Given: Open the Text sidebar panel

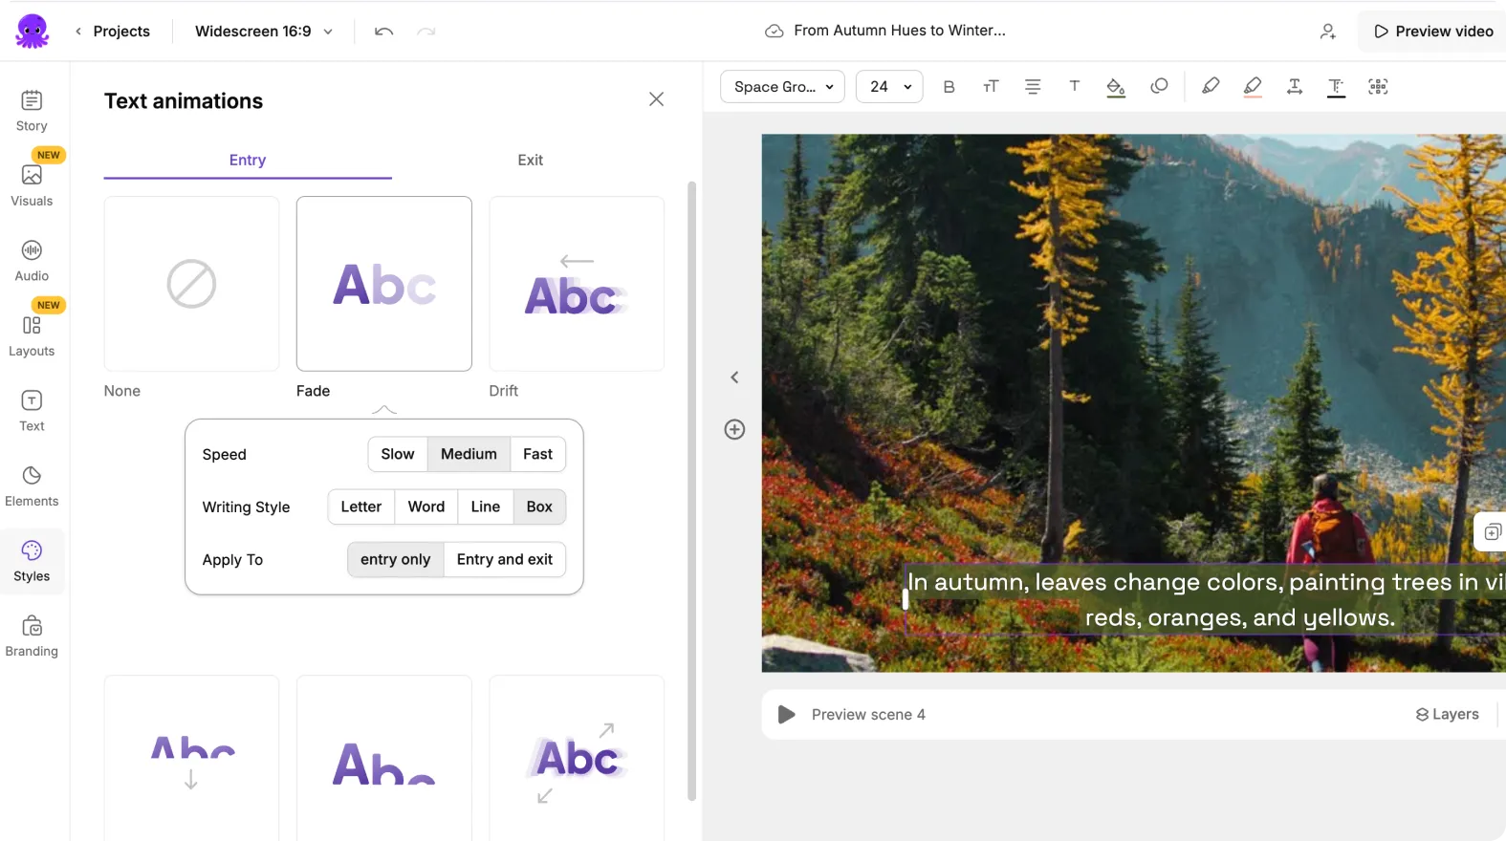Looking at the screenshot, I should [32, 411].
